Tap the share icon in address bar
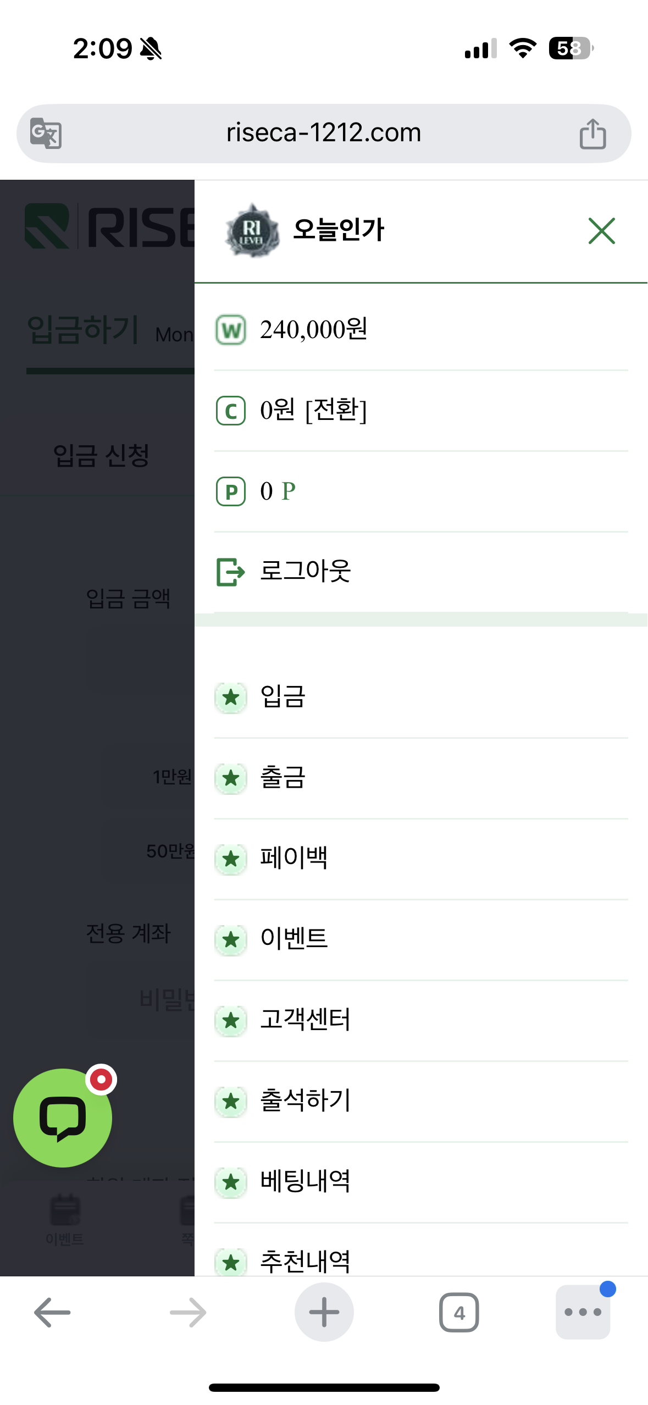The image size is (648, 1405). 592,134
